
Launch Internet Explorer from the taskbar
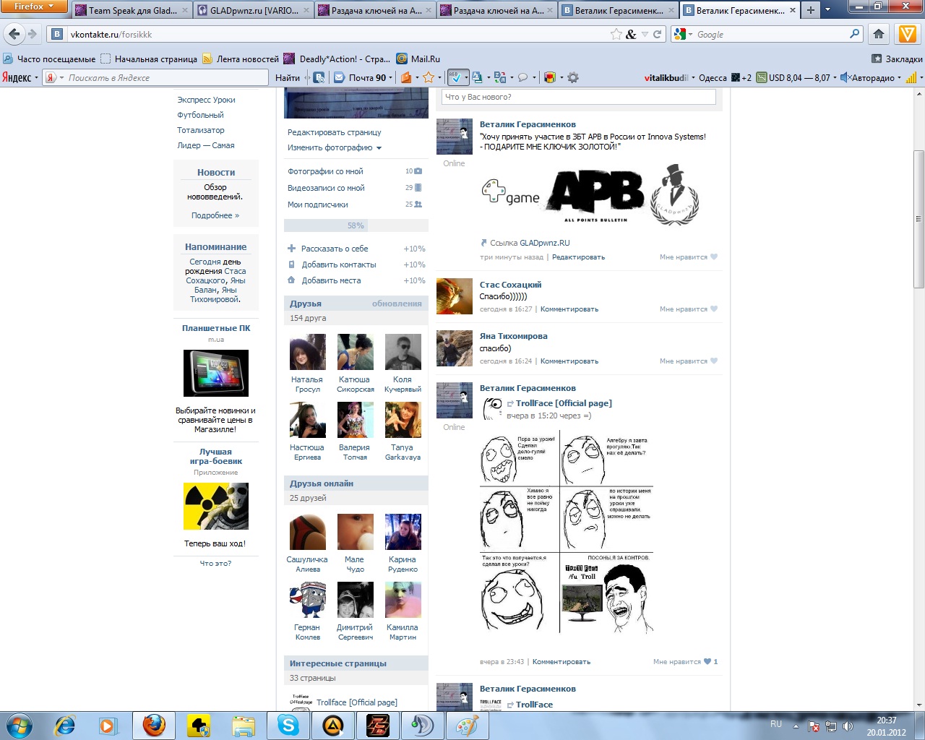(65, 725)
